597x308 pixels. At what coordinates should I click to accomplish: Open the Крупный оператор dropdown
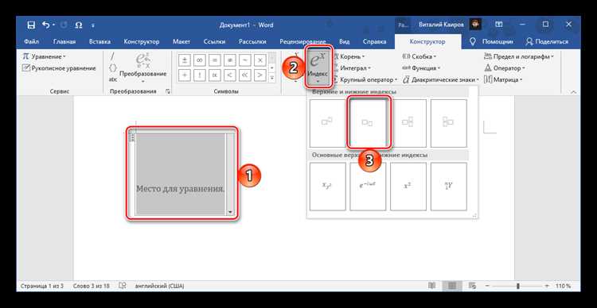365,79
